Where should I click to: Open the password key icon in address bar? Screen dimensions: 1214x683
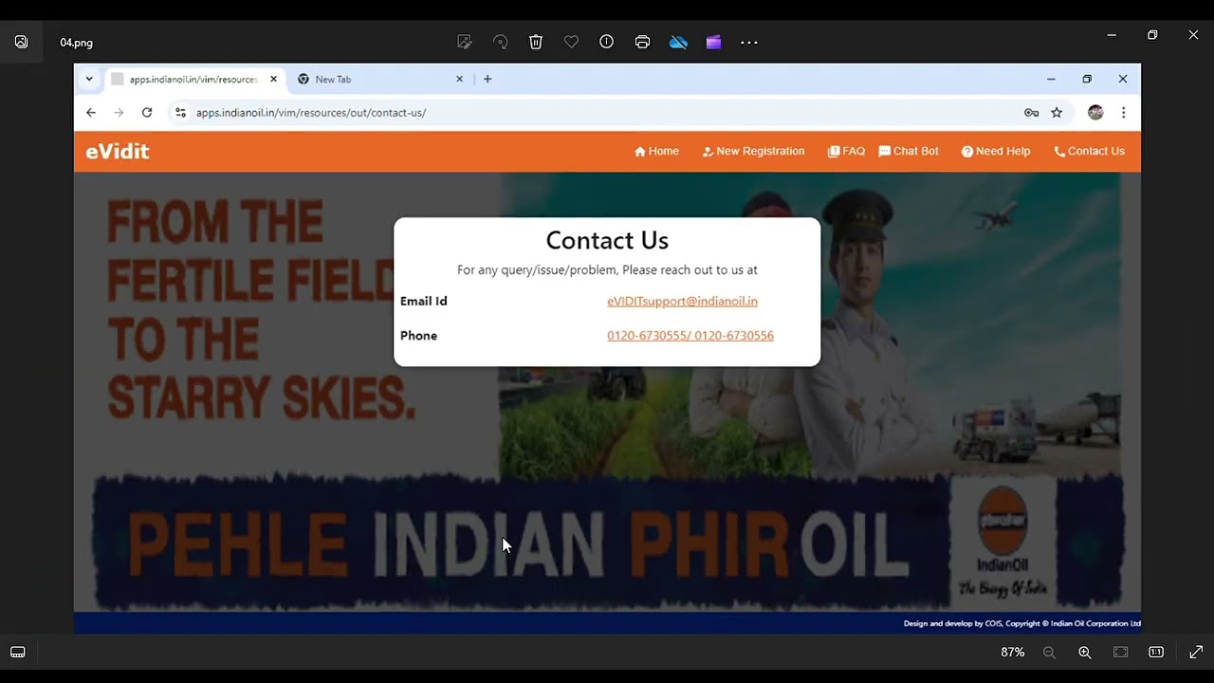pos(1031,112)
